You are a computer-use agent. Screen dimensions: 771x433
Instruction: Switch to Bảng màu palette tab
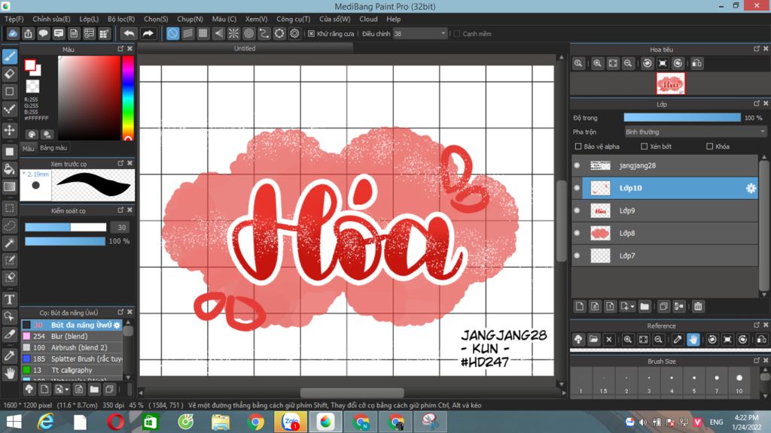[53, 148]
